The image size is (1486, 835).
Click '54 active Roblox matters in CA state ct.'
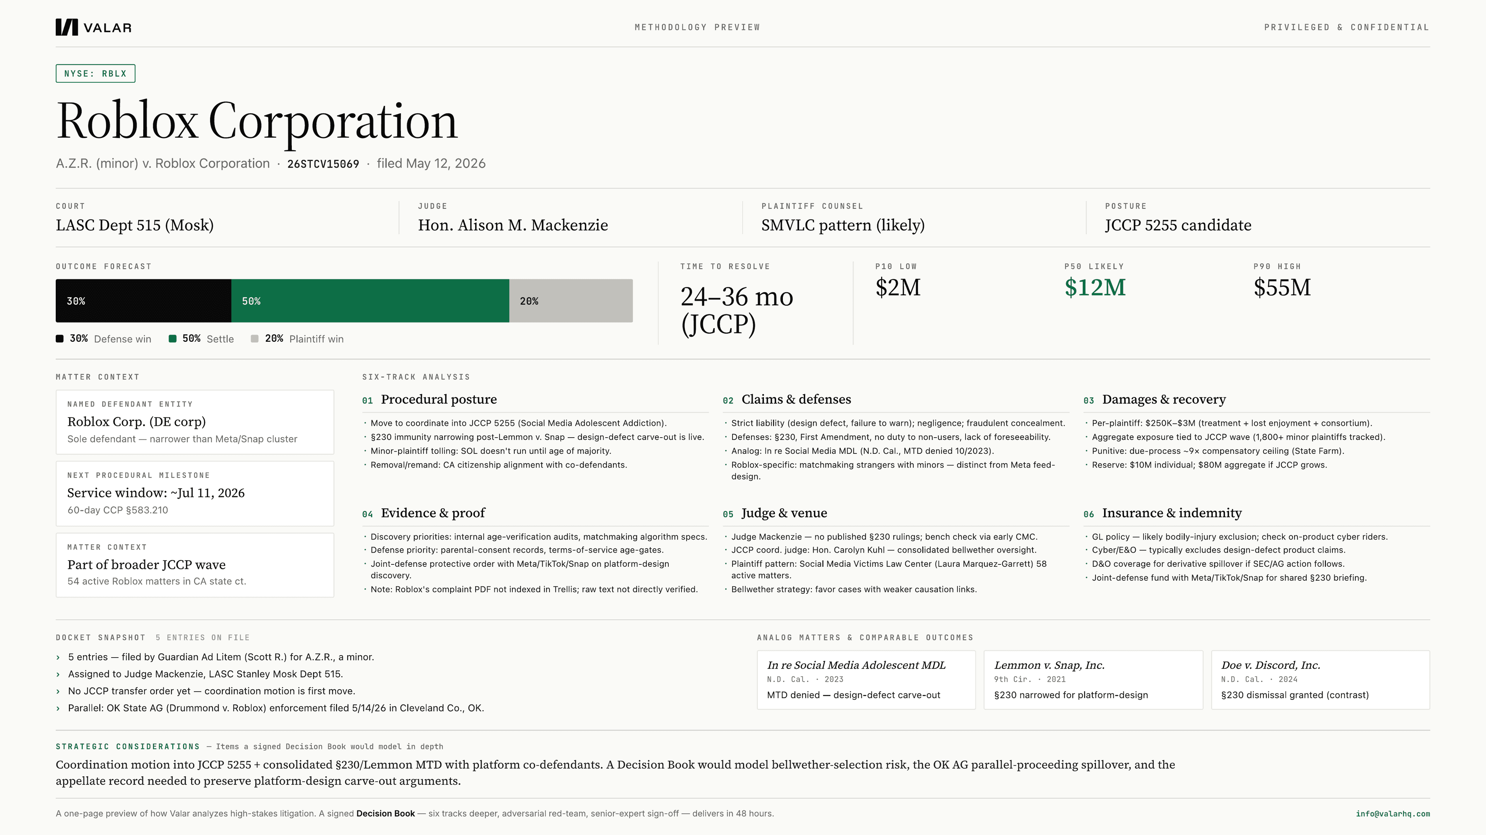point(156,581)
